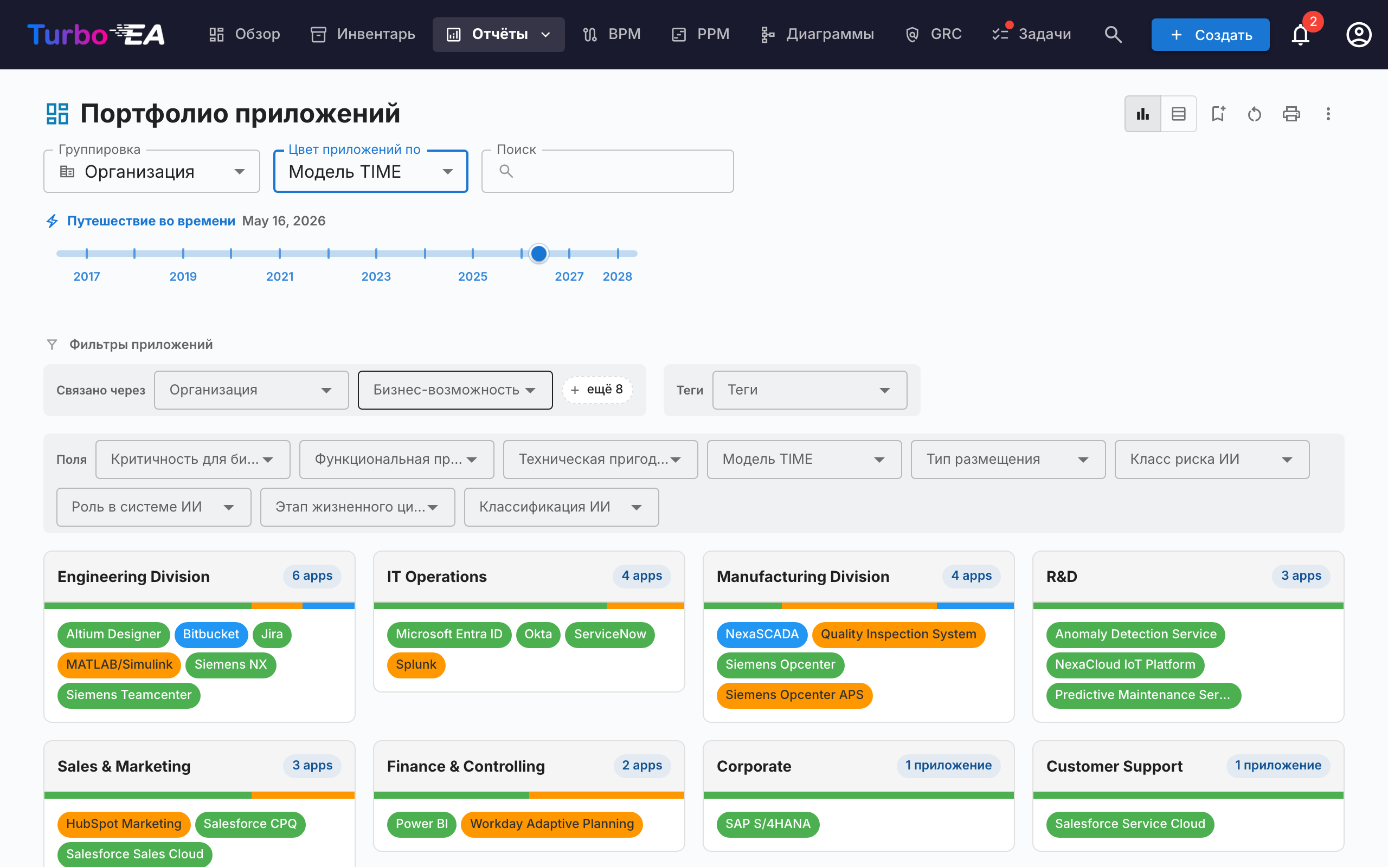Viewport: 1388px width, 867px height.
Task: Select the Siemens Opcenter APS chip
Action: pos(794,695)
